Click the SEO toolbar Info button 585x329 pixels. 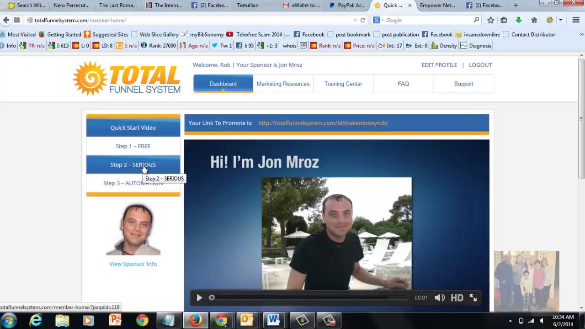(8, 46)
